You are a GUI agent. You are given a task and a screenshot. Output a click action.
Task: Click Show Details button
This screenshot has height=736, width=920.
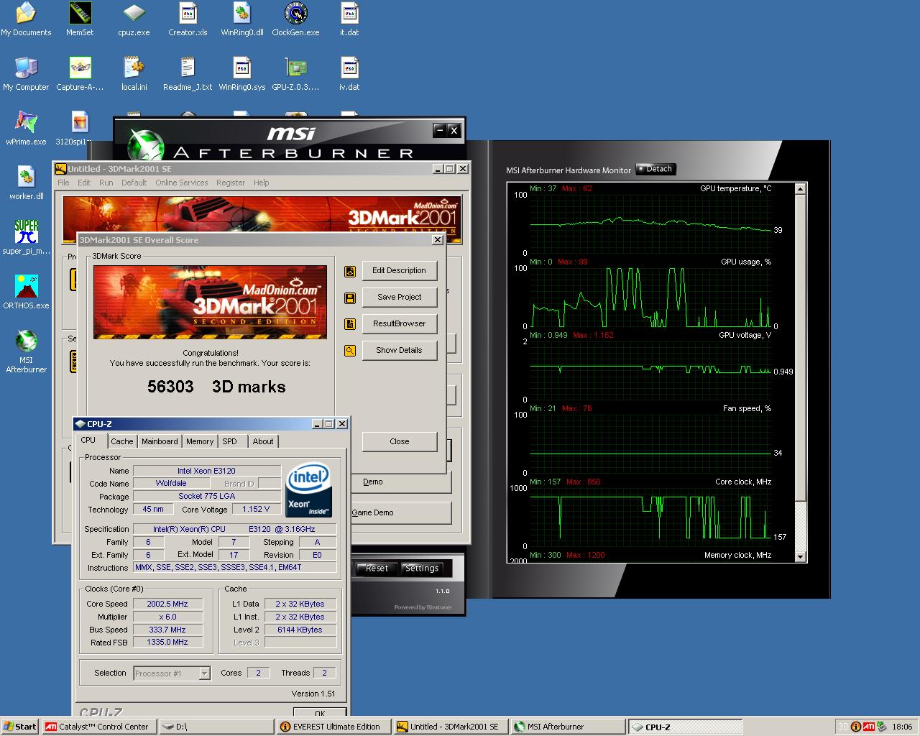(x=400, y=350)
